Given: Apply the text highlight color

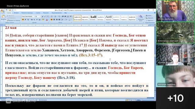Looking at the screenshot, I should pos(43,20).
